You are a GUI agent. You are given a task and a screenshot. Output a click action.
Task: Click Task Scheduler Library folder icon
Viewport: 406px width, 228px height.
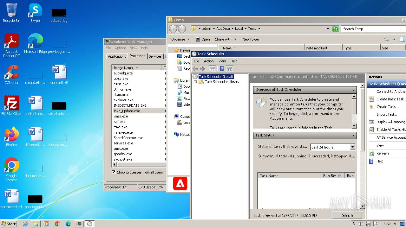201,82
